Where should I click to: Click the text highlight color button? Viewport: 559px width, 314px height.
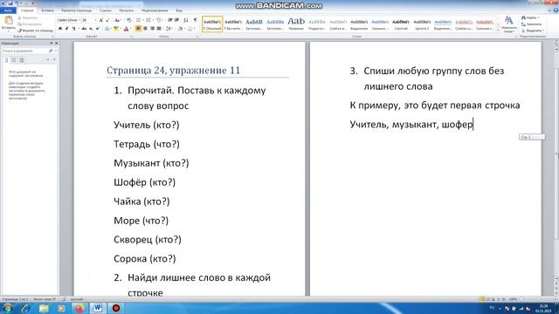pyautogui.click(x=116, y=29)
